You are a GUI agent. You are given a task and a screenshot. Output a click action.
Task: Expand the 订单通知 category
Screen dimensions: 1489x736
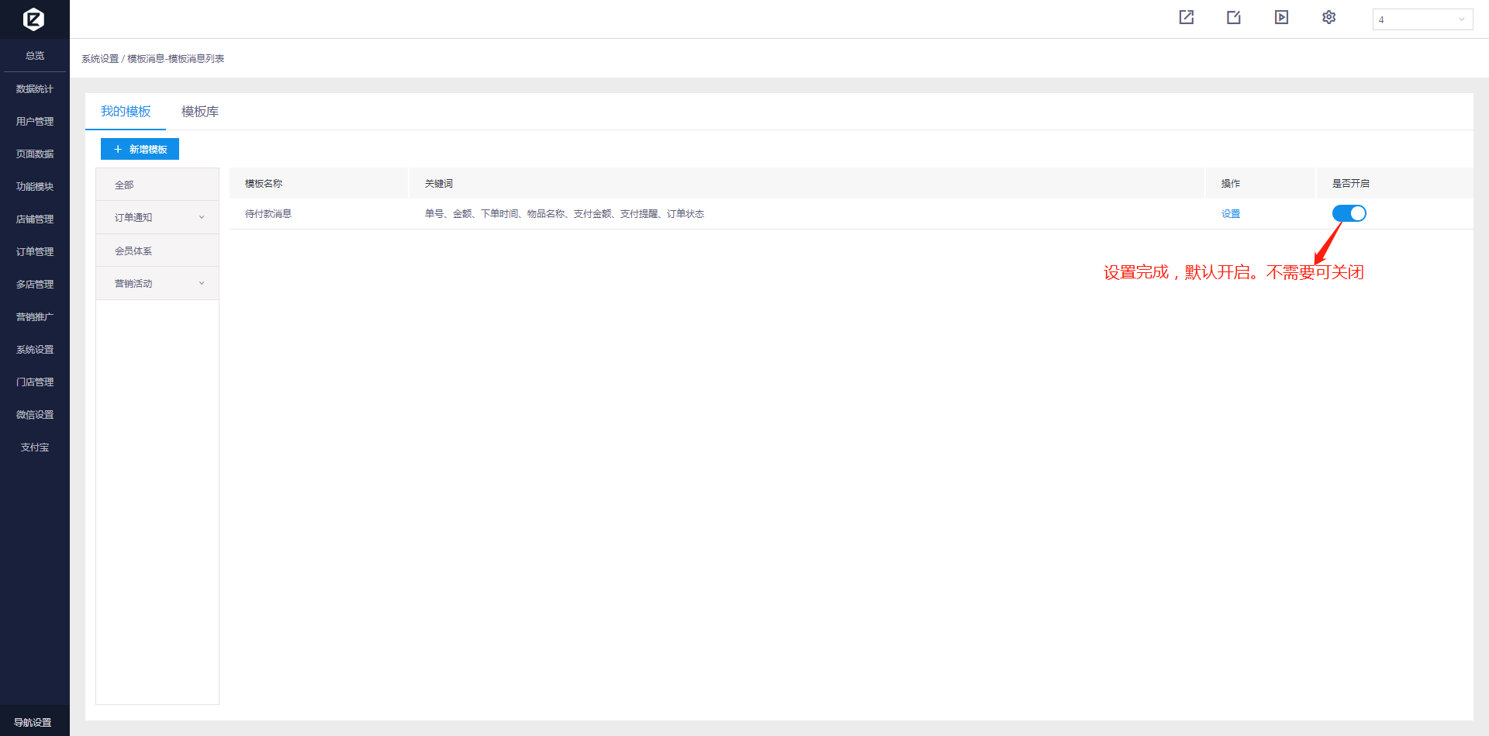(x=157, y=218)
